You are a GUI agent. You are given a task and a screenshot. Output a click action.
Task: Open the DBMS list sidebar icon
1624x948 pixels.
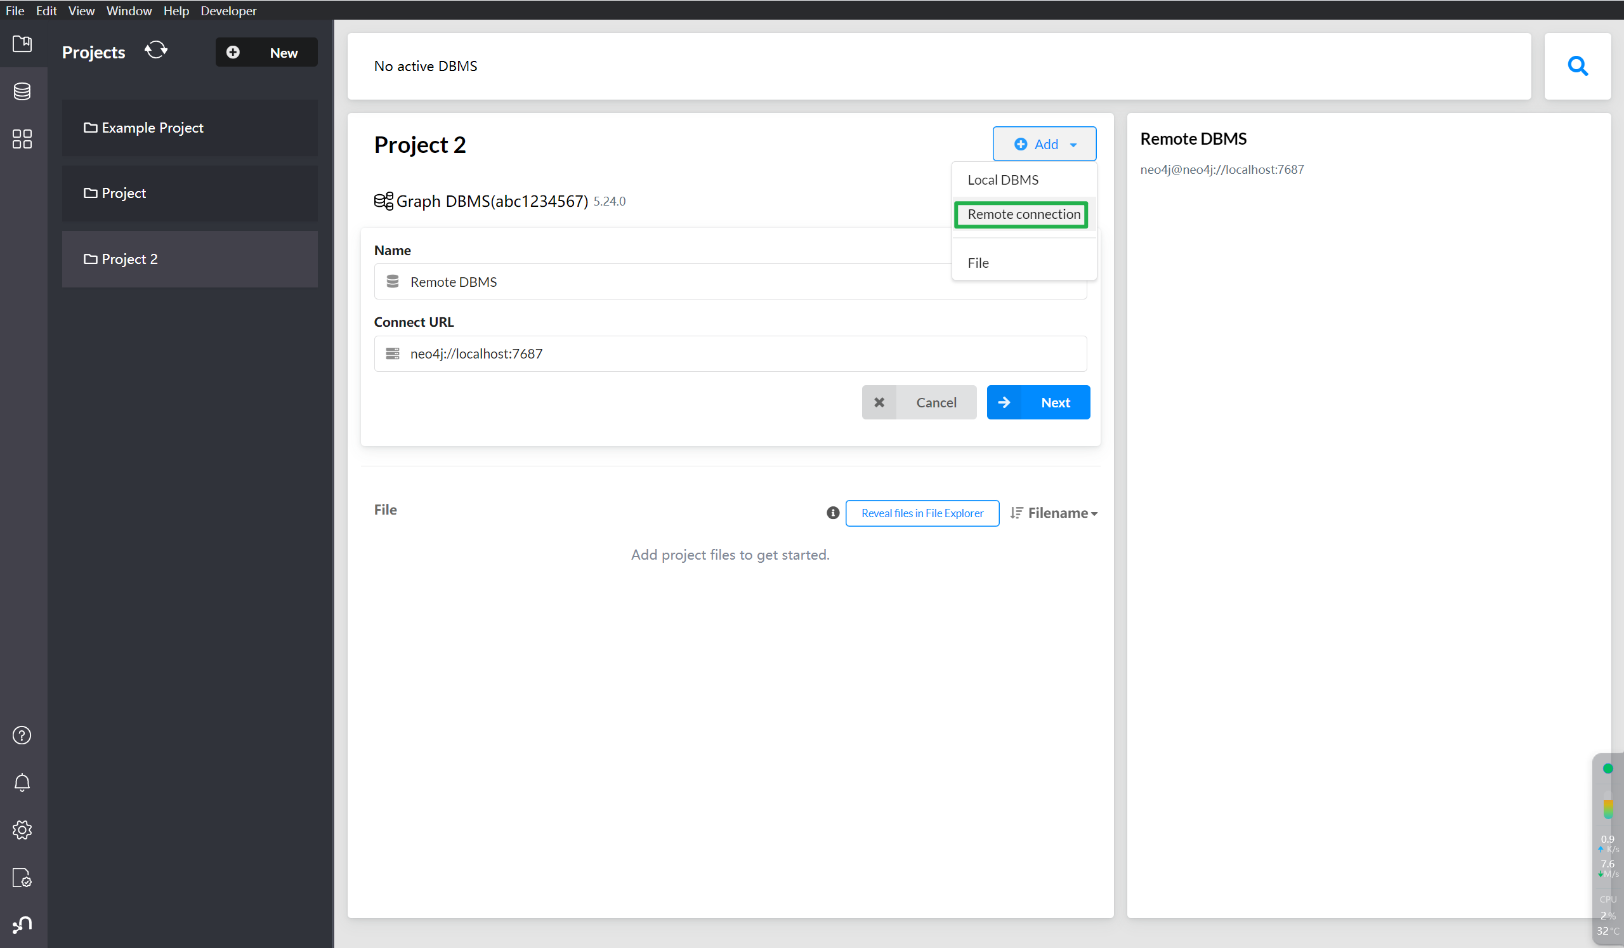coord(22,91)
